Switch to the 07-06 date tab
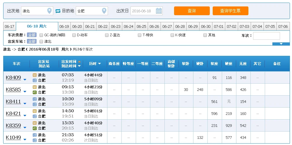The width and height of the screenshot is (292, 145). (x=283, y=26)
